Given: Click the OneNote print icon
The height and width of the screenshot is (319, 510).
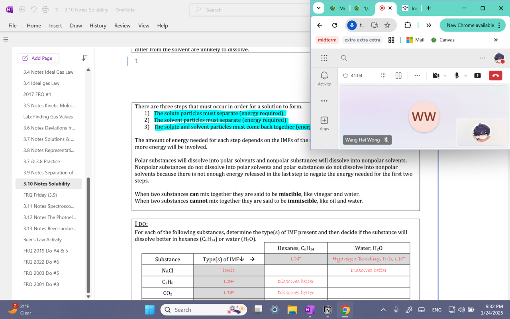Looking at the screenshot, I should [x=45, y=10].
